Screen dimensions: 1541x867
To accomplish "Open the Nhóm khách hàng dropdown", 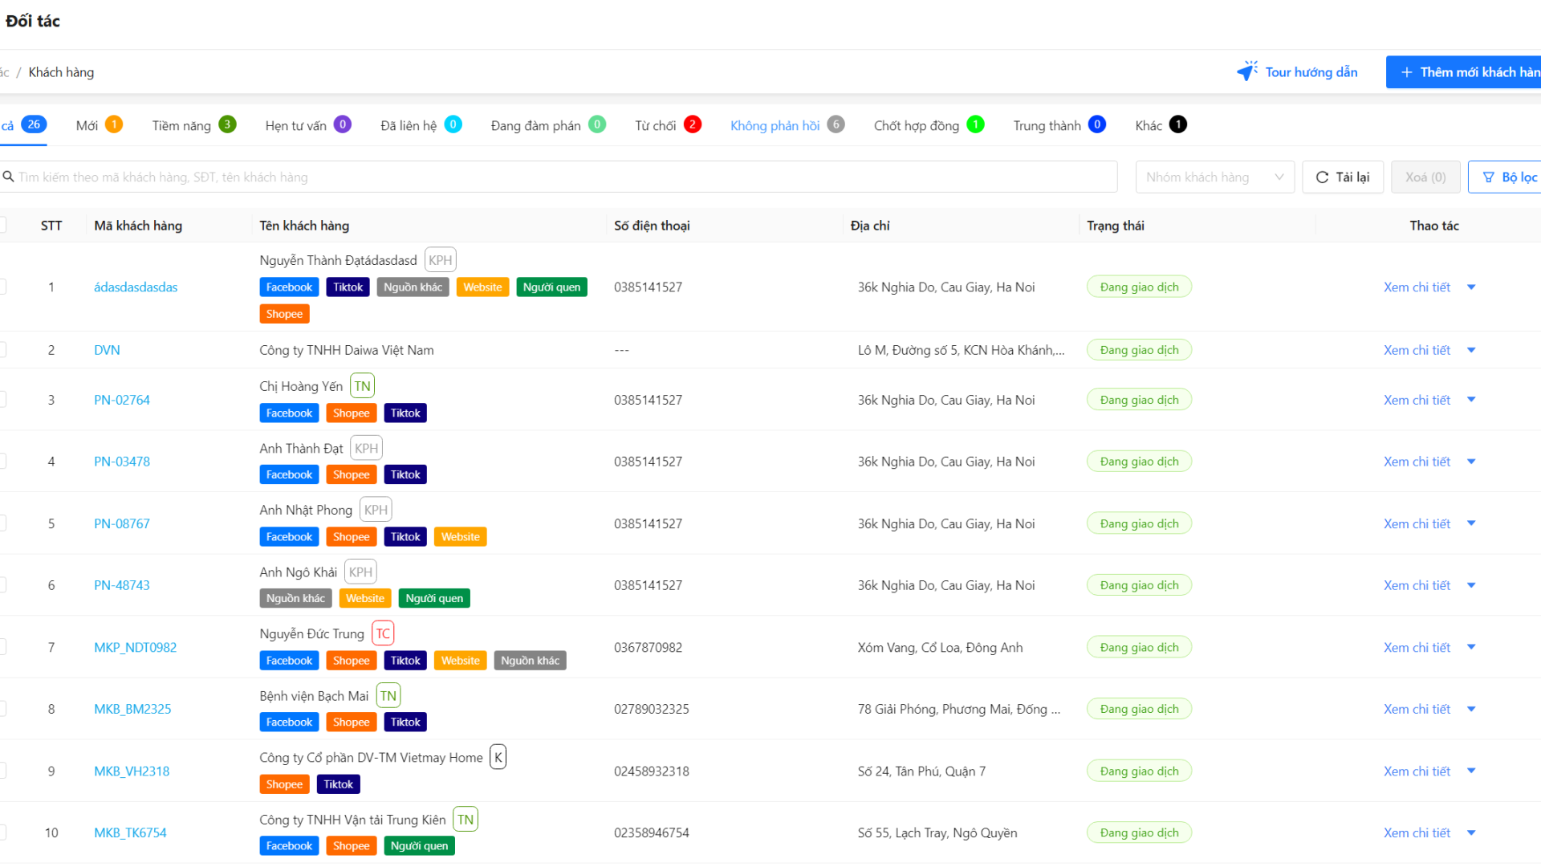I will (1214, 177).
